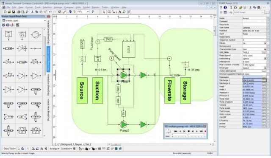The width and height of the screenshot is (271, 158).
Task: Click the play button in the animation player
Action: [x=196, y=131]
